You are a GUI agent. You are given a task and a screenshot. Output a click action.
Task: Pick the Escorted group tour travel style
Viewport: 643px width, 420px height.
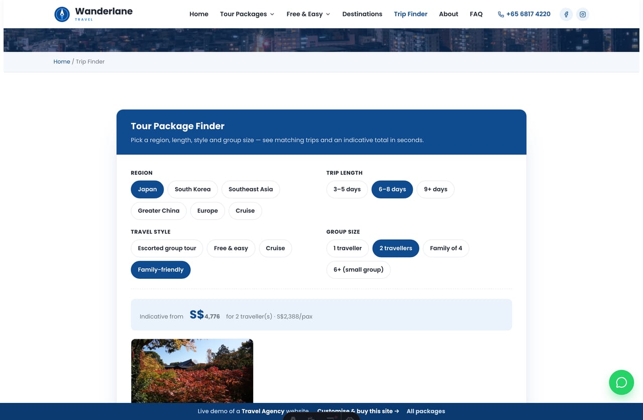pos(167,248)
